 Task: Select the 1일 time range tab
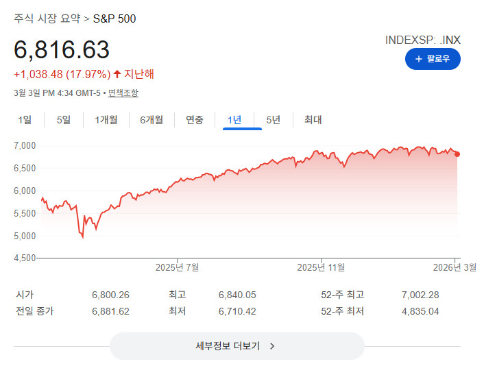click(25, 120)
